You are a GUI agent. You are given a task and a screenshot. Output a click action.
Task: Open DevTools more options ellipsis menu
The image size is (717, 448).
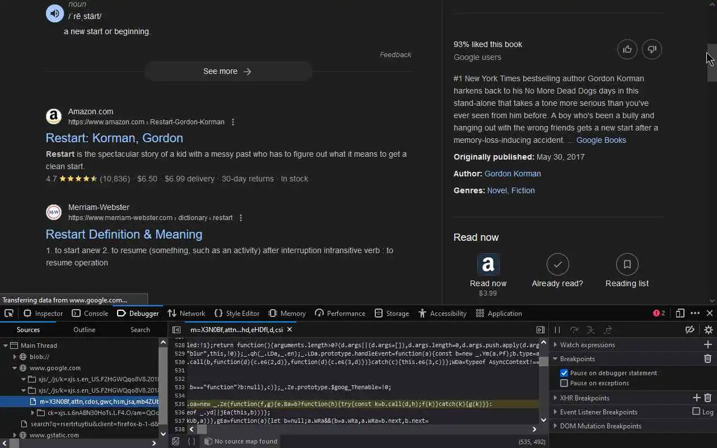click(695, 313)
